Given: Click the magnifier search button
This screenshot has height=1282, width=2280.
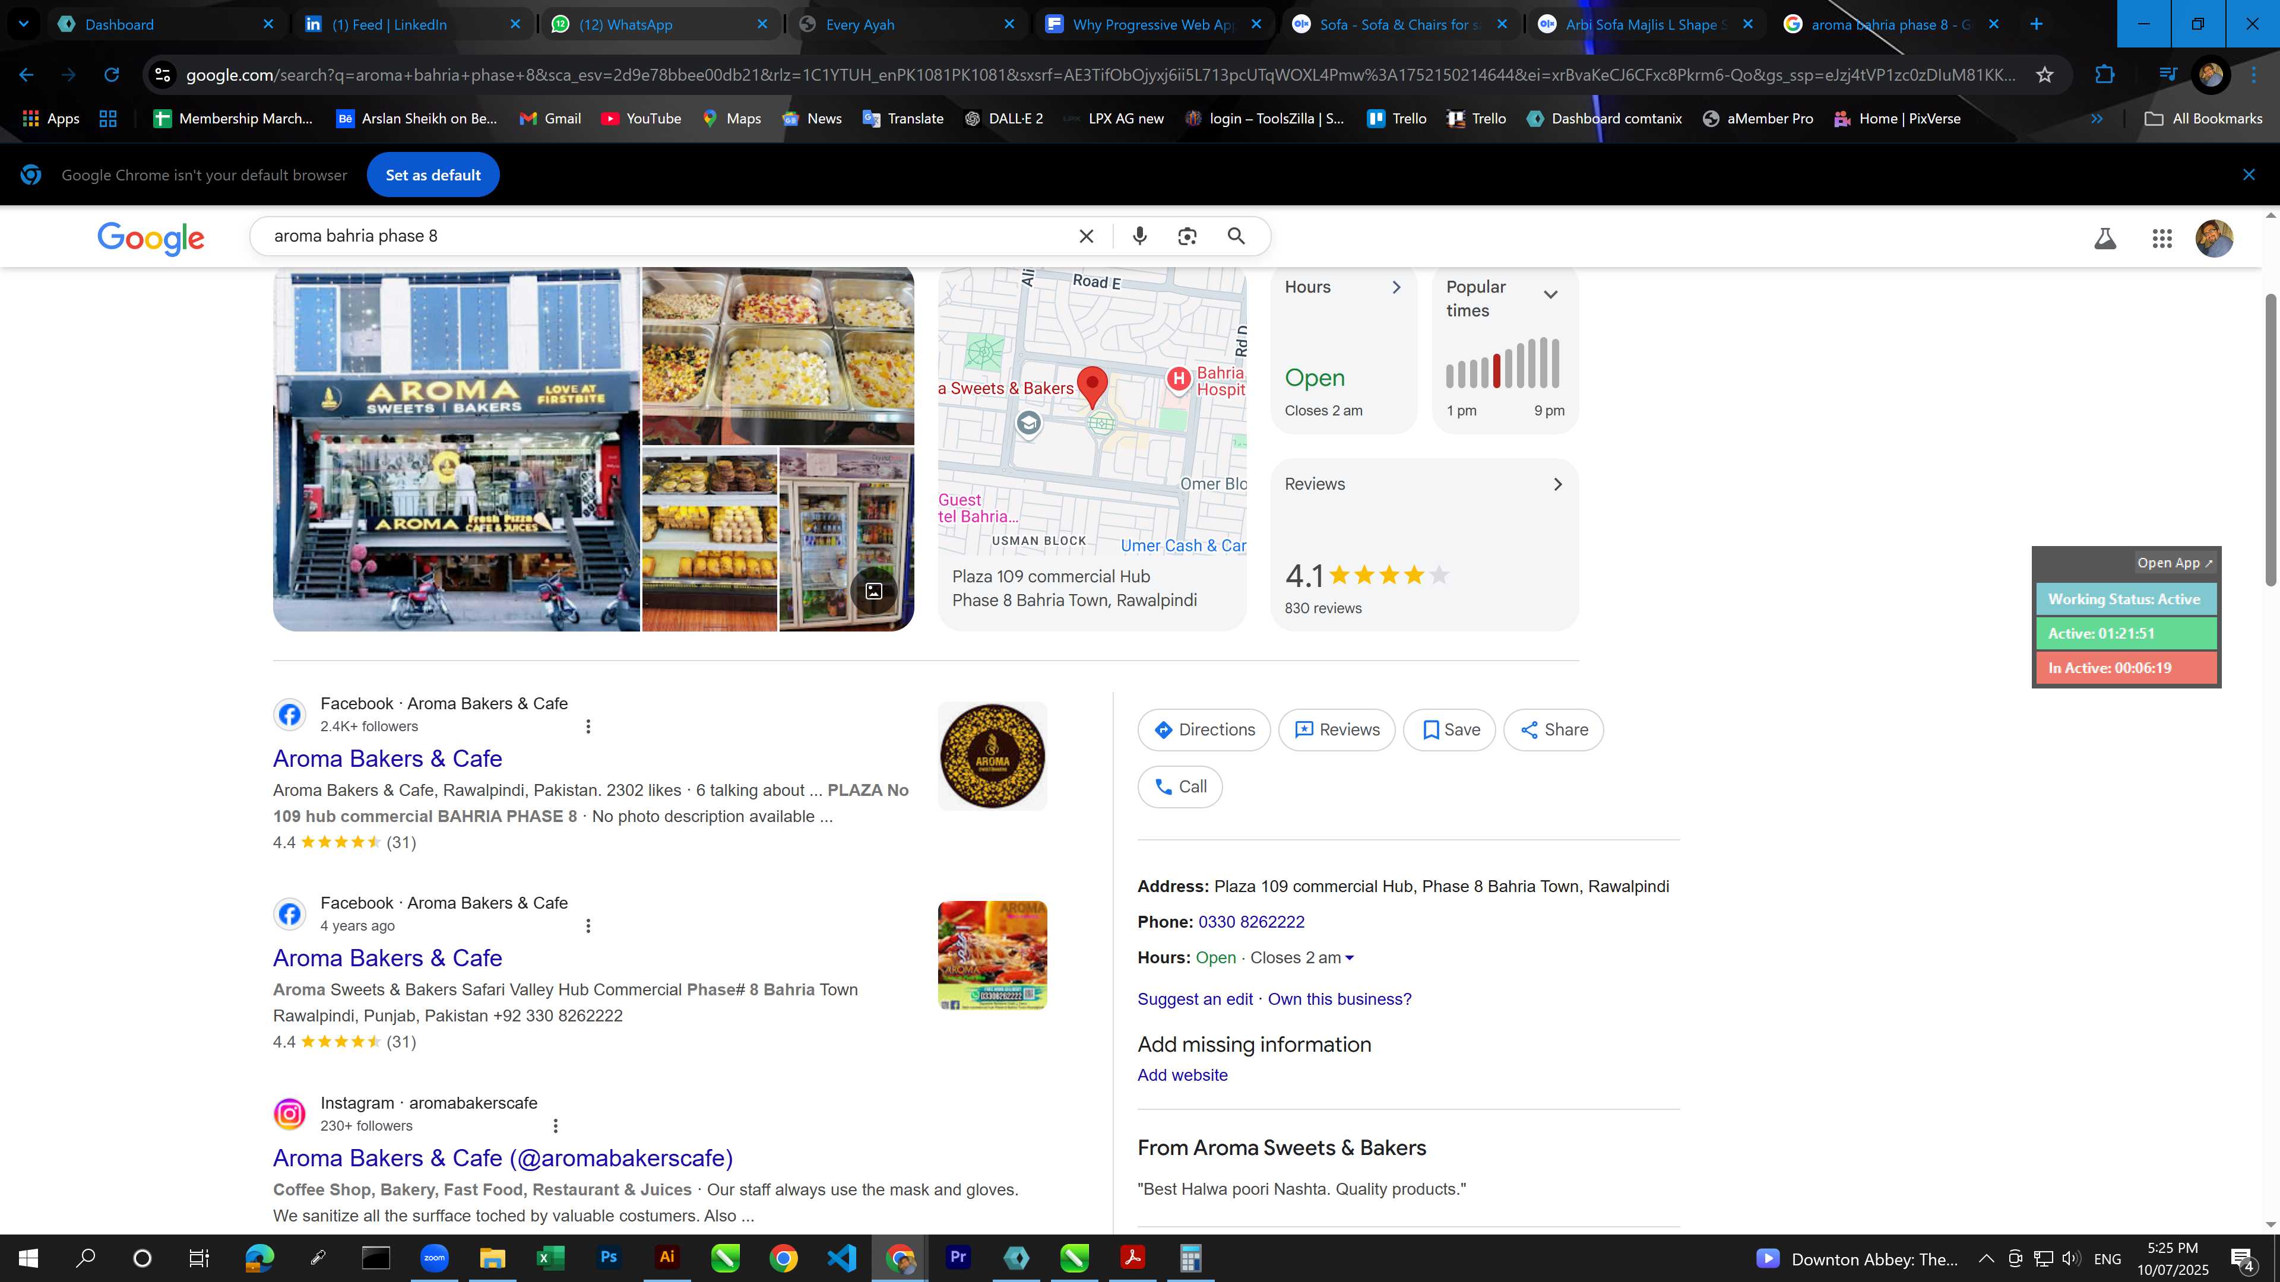Looking at the screenshot, I should [x=1236, y=236].
